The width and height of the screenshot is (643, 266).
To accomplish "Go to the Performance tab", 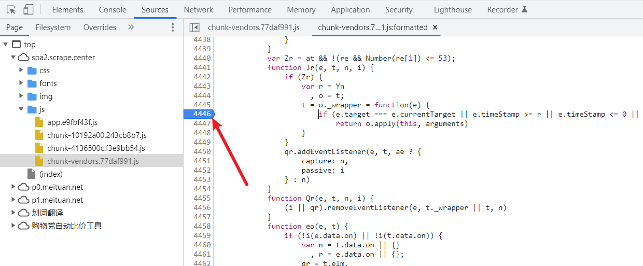I will point(250,10).
